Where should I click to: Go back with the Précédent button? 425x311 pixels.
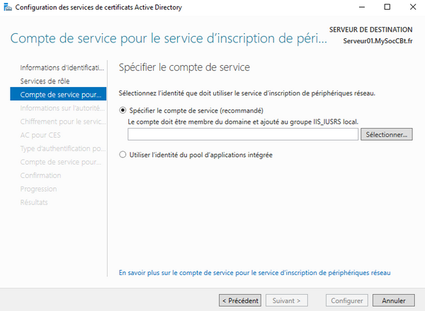pos(239,300)
